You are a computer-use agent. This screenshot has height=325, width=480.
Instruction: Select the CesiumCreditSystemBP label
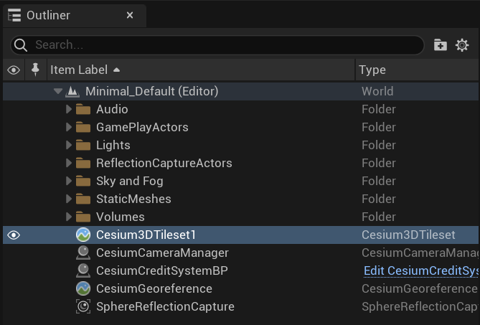point(162,271)
